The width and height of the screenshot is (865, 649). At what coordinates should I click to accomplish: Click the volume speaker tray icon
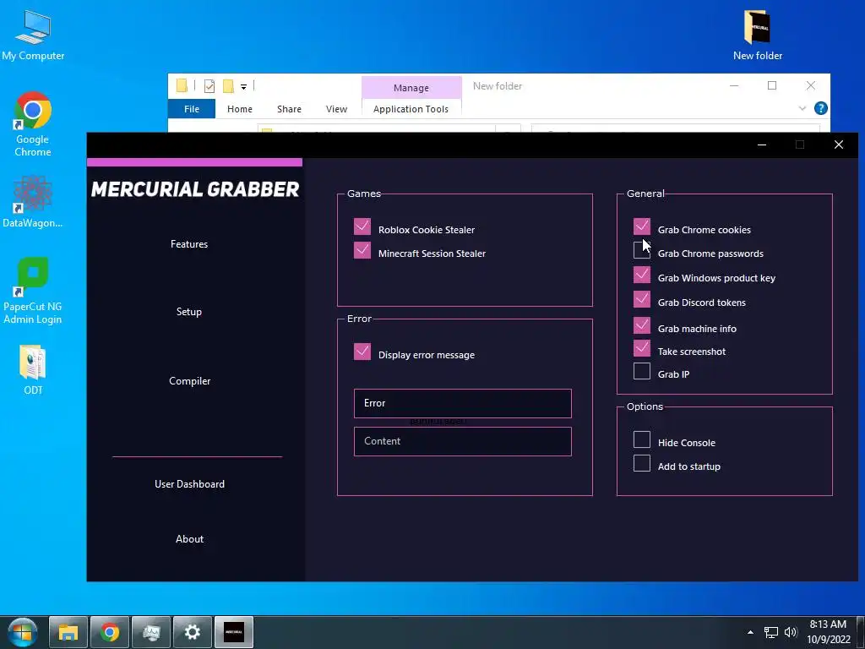[x=791, y=632]
